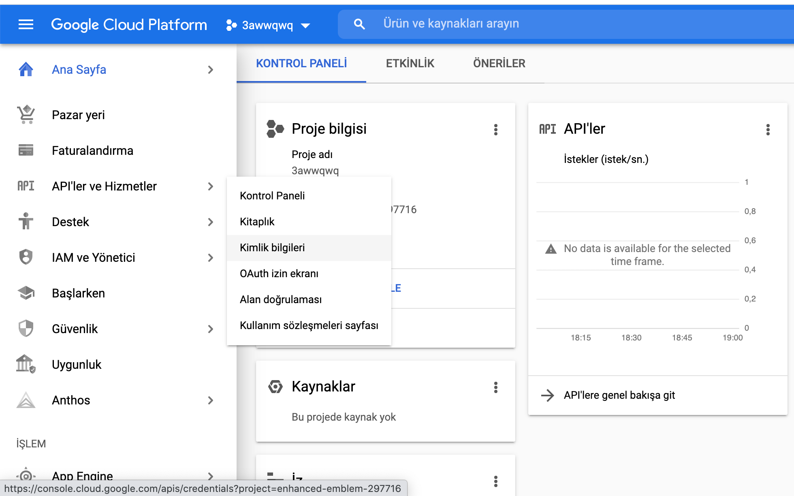Click the Güvenlik shield icon
This screenshot has height=496, width=794.
point(26,329)
